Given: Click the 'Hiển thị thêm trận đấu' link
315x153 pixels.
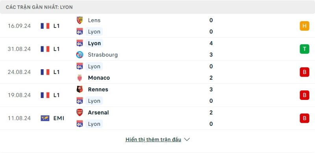Looking at the screenshot, I should pos(153,140).
